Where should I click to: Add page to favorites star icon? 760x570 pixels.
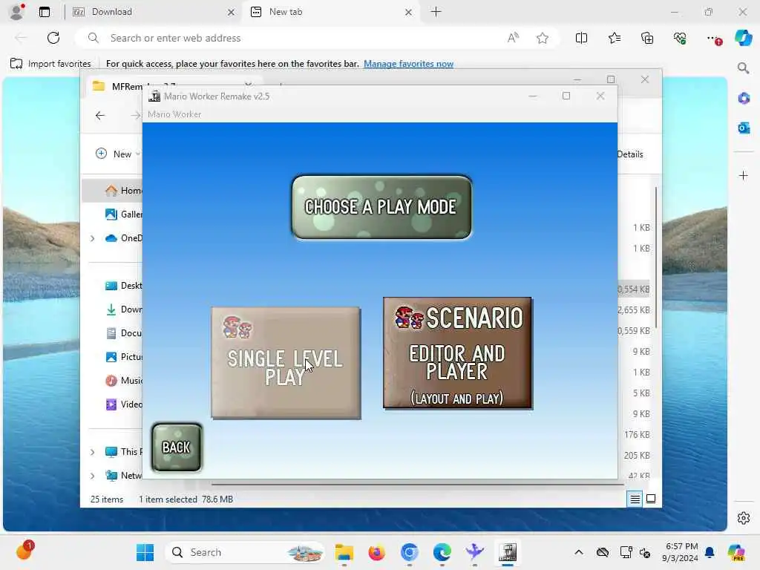point(543,38)
